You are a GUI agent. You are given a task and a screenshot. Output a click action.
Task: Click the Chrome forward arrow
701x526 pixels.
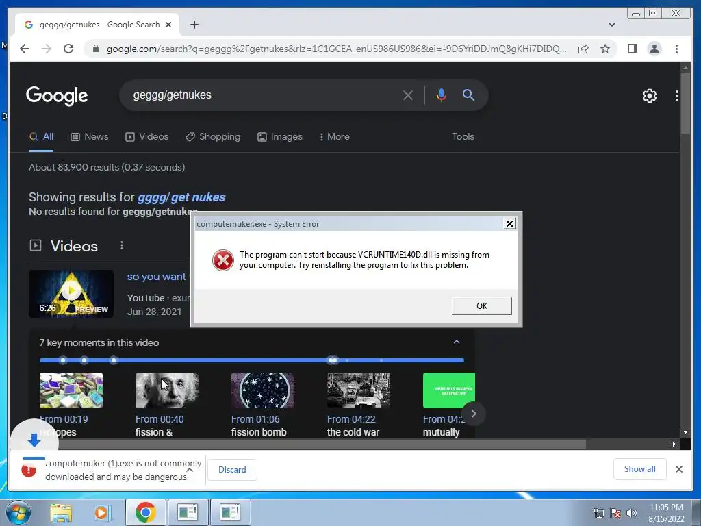[47, 49]
